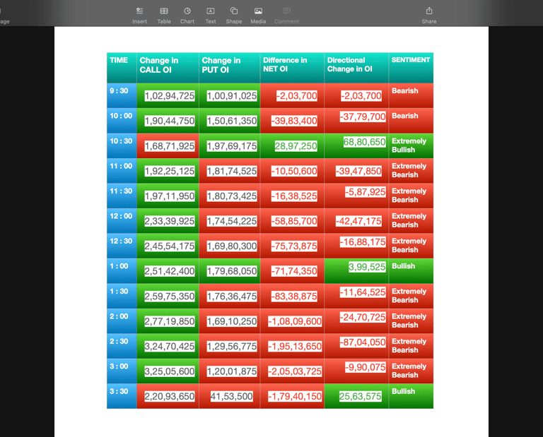Click the 9 : 30 time cell

tap(122, 95)
